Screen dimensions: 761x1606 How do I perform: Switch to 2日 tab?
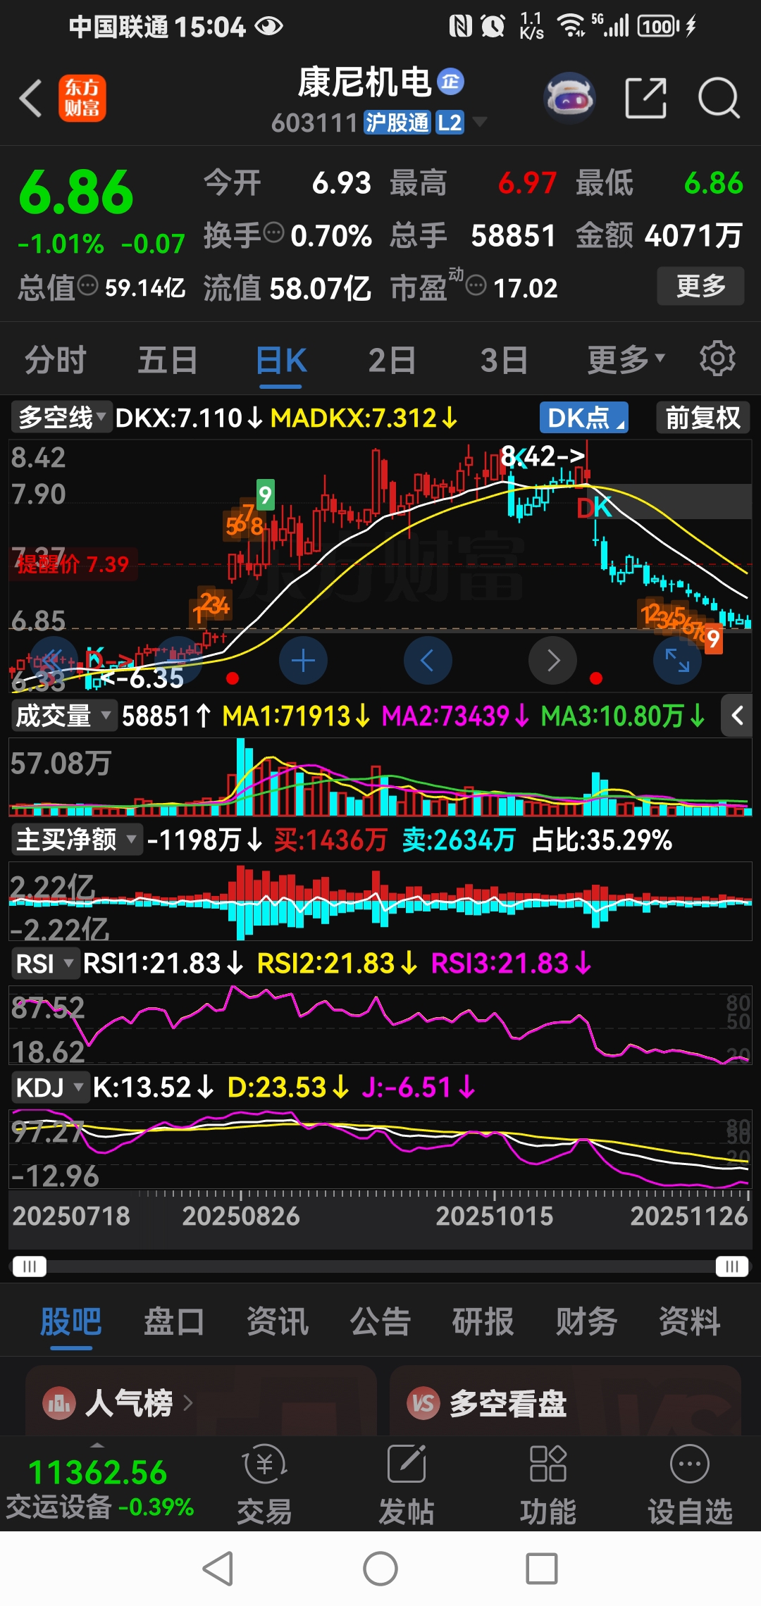click(392, 360)
